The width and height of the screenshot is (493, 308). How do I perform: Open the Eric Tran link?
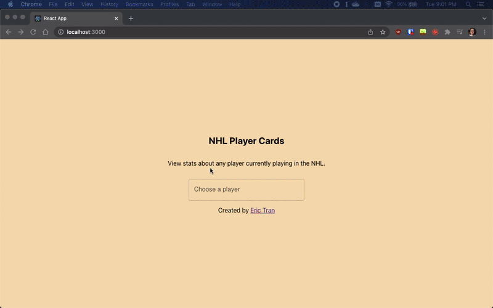pos(263,210)
